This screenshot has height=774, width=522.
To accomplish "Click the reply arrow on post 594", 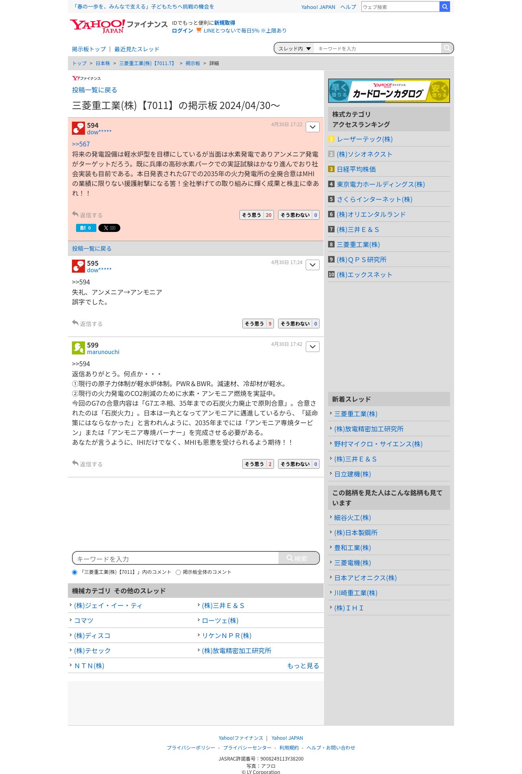I will (75, 214).
